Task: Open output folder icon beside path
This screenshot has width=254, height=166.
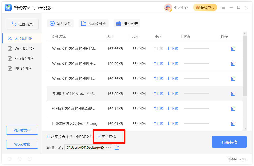Action: coord(117,147)
